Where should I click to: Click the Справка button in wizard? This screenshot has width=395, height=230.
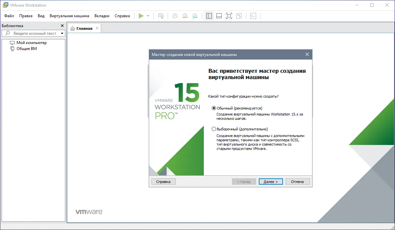pos(163,182)
